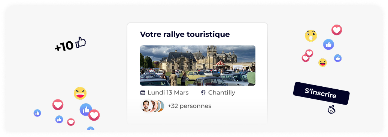Screen dimensions: 388x137
Task: Click the large laughing emoji at bottom left
Action: click(80, 93)
